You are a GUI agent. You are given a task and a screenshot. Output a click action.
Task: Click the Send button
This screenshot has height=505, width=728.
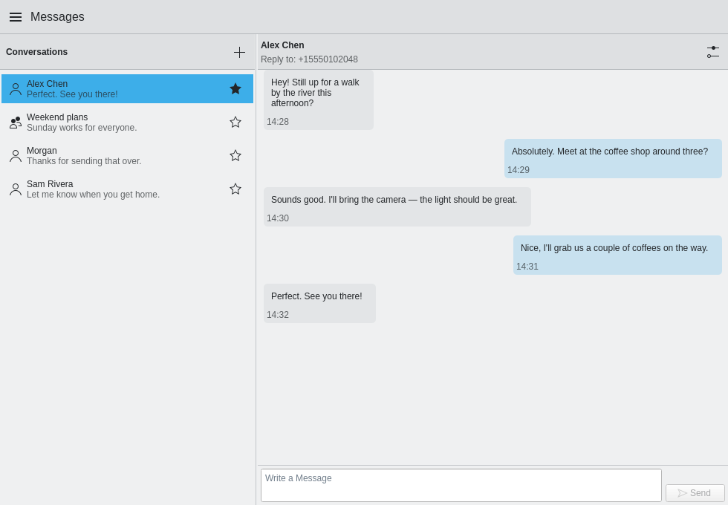[695, 493]
